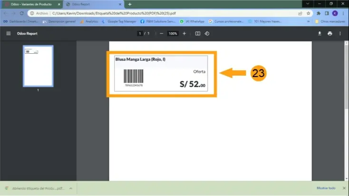
Task: Click the fit to page icon
Action: pos(198,34)
